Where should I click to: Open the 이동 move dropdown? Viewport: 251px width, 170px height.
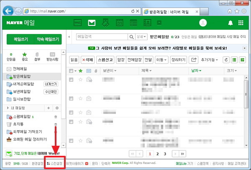point(161,60)
